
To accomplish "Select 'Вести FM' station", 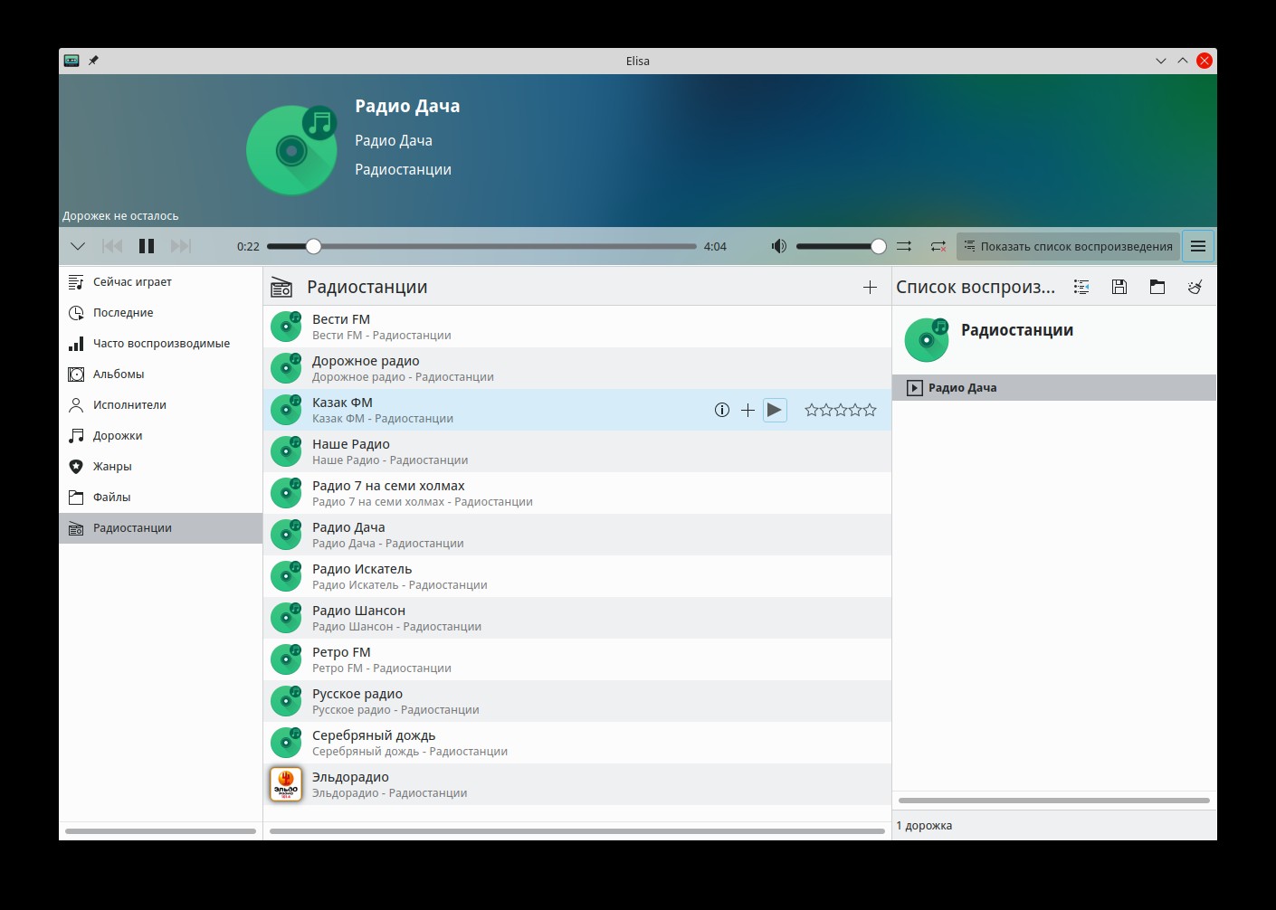I will 577,327.
